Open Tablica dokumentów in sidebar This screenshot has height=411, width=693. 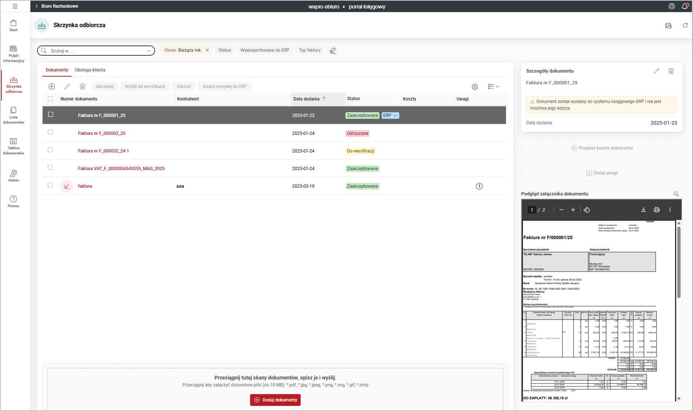14,146
